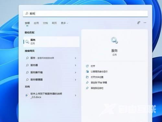162x122 pixels.
Task: Open the 服务 app best match result
Action: [x=52, y=42]
